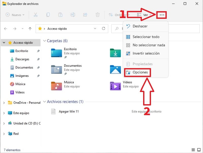
Task: Select Documentos in the navigation pane
Action: [x=24, y=68]
